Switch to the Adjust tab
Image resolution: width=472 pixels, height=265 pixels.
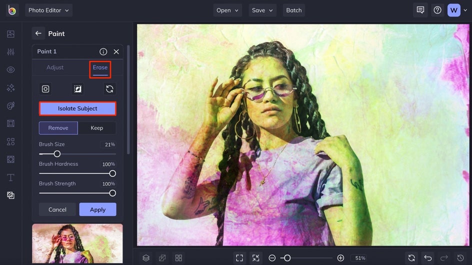coord(55,67)
